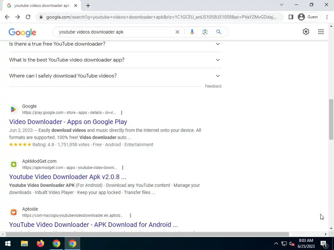Reload the current page
The image size is (334, 250).
pyautogui.click(x=28, y=17)
